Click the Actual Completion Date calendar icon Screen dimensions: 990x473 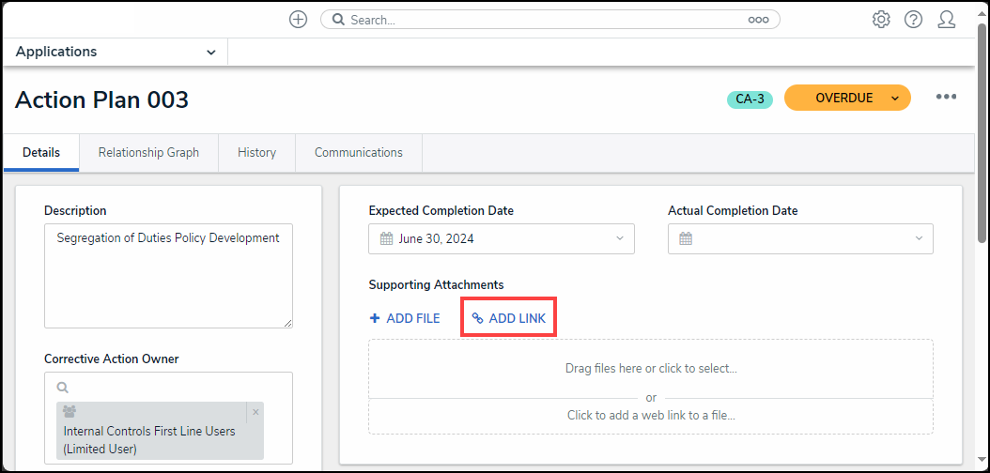click(686, 238)
